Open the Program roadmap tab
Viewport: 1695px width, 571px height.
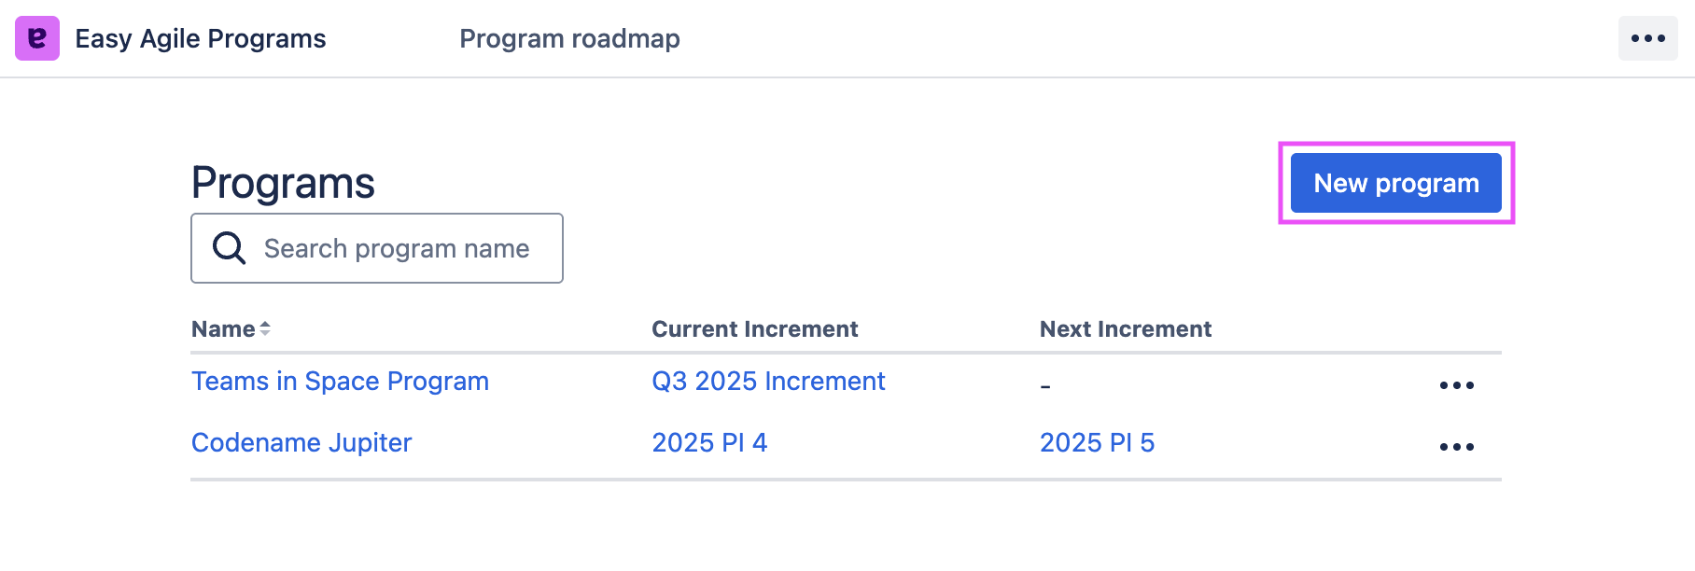click(569, 38)
